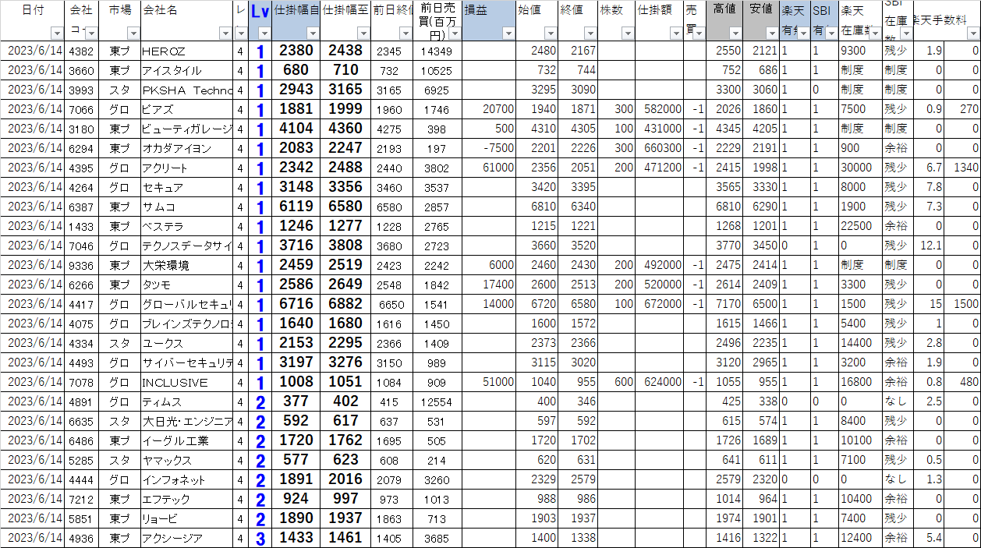The image size is (981, 548).
Task: Open the rightmost column's filter dropdown
Action: tap(973, 34)
